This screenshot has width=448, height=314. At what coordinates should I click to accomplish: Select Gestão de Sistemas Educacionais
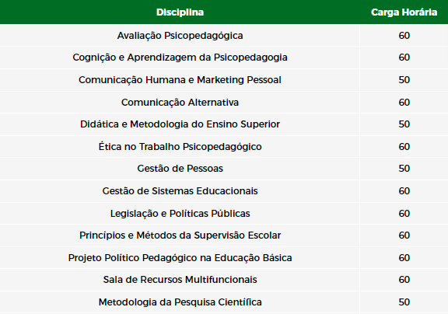[x=180, y=190]
